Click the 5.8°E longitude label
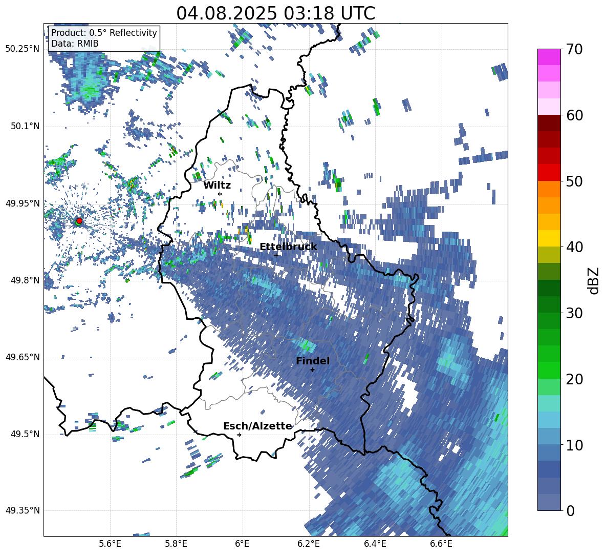Viewport: 606px width, 554px height. (176, 544)
